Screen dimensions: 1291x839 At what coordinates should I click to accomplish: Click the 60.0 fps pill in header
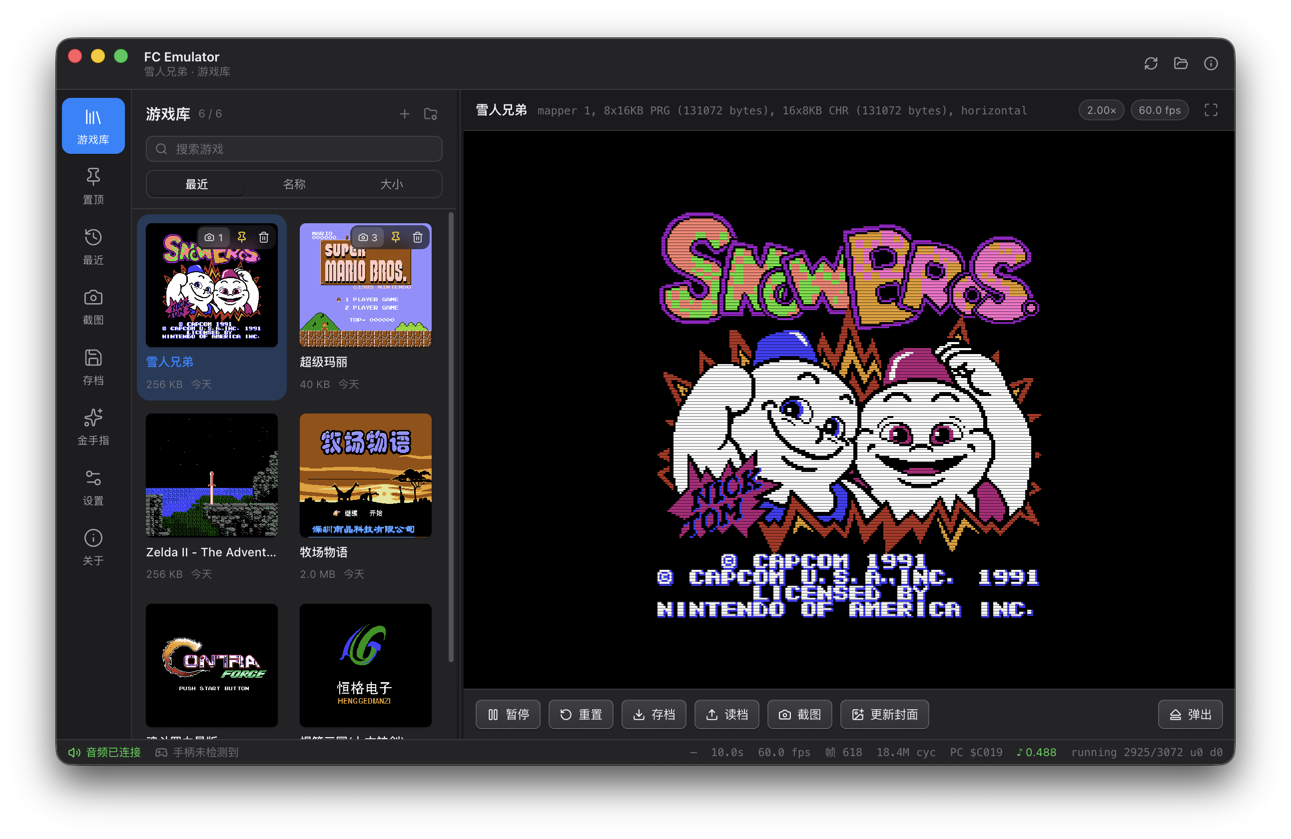(x=1160, y=110)
